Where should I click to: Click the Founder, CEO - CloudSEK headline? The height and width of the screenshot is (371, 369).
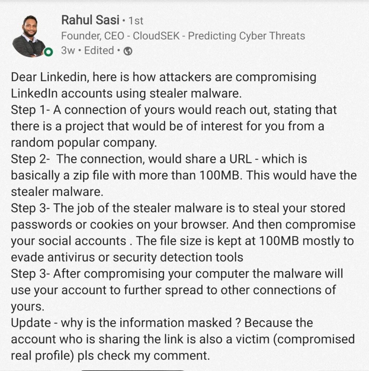(x=183, y=36)
